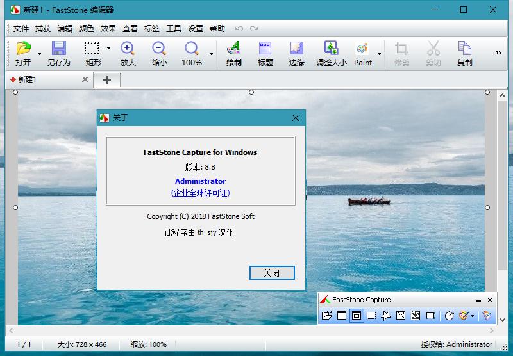Open settings icon in the Capture panel
This screenshot has width=513, height=356.
487,315
